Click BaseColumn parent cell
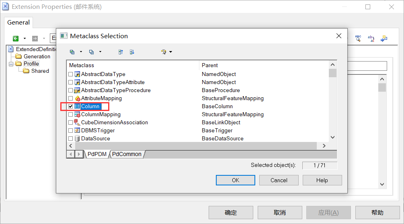404x224 pixels. click(x=217, y=106)
